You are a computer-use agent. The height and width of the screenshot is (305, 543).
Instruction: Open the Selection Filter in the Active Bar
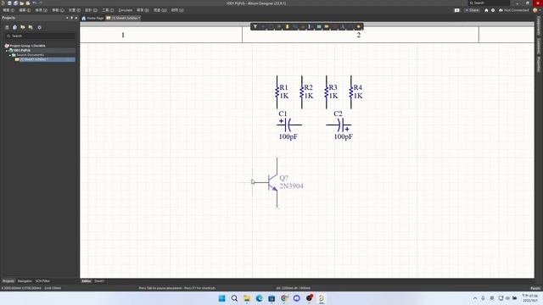point(255,26)
